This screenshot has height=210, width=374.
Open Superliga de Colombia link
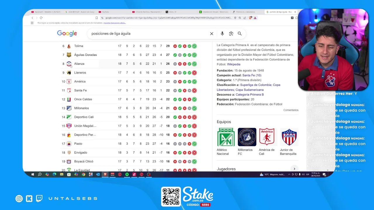[x=256, y=85]
